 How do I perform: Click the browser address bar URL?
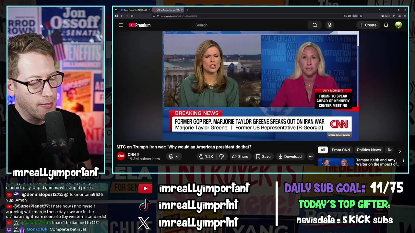(x=179, y=16)
